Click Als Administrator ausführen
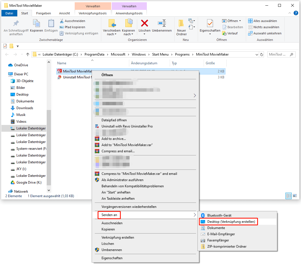Screen dimensions: 301x264 click(x=145, y=180)
